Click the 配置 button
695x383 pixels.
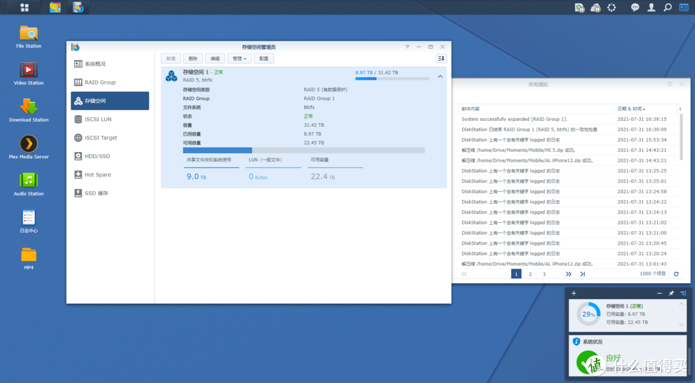pyautogui.click(x=264, y=59)
